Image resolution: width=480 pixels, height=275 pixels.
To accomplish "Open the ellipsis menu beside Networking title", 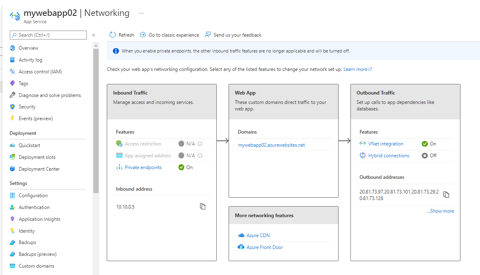I will (x=141, y=13).
